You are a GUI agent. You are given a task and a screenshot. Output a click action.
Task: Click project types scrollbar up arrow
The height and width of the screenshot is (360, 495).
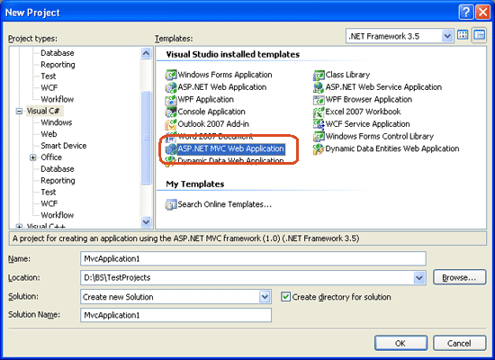[x=146, y=53]
